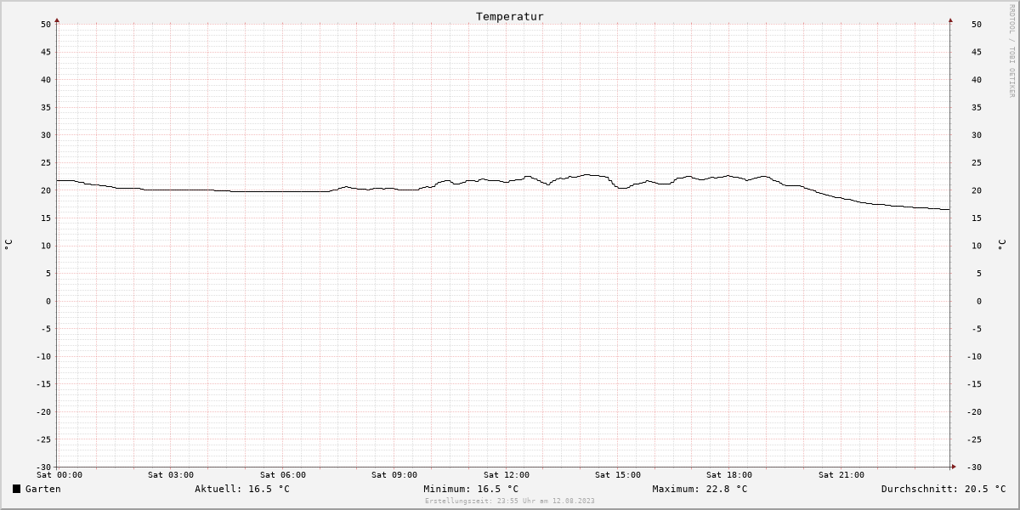1020x510 pixels.
Task: Click the 'Sat 00:00' time axis label
Action: (x=59, y=475)
